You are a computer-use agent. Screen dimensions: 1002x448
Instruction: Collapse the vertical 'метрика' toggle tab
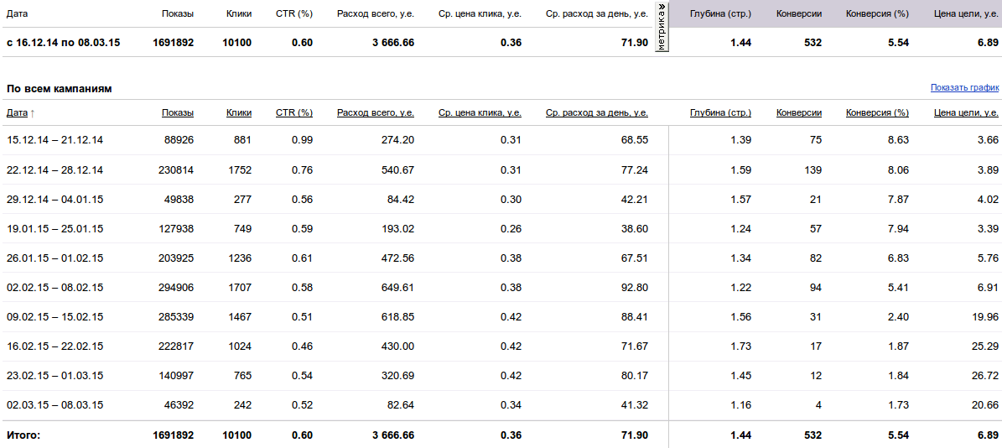pyautogui.click(x=662, y=27)
